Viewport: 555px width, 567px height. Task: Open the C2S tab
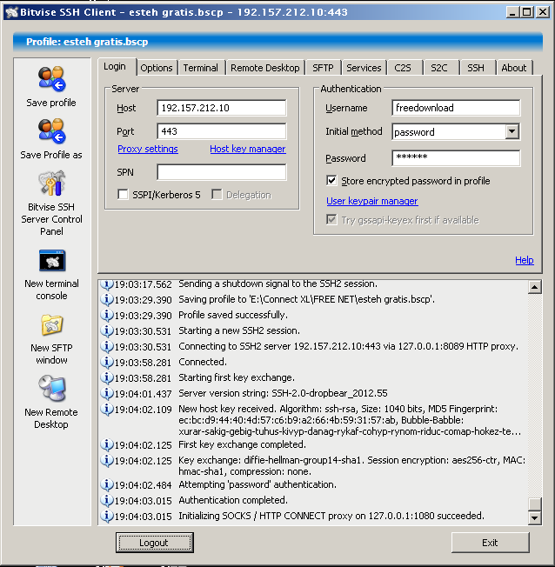[403, 68]
